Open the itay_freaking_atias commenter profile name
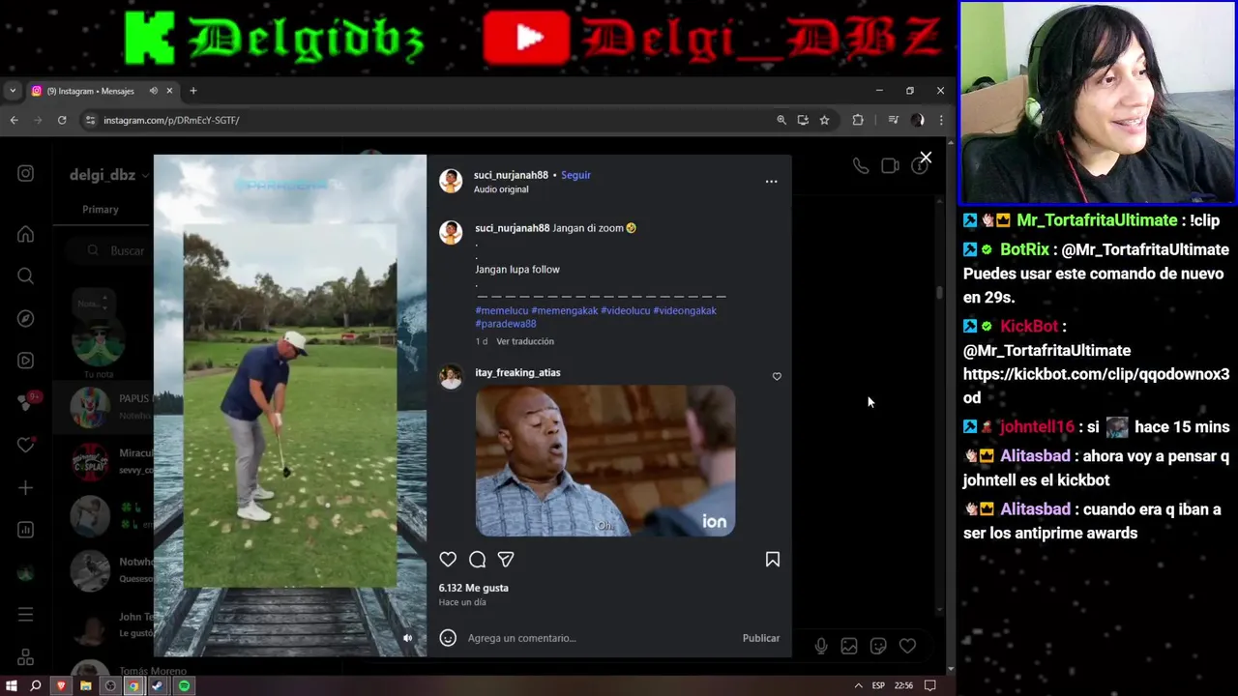Viewport: 1238px width, 696px height. pyautogui.click(x=517, y=372)
